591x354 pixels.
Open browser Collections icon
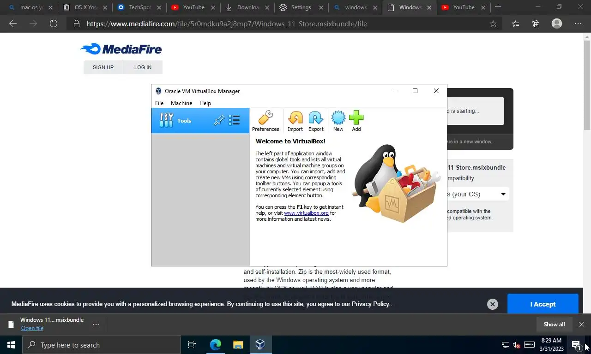536,24
